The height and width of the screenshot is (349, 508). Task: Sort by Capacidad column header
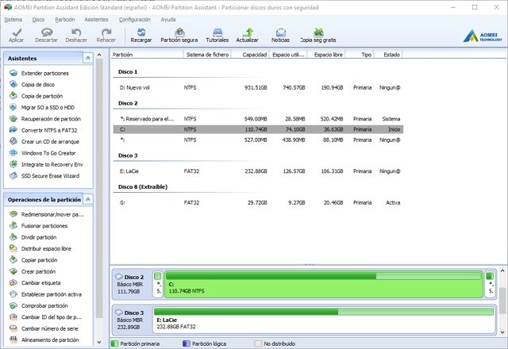(x=251, y=55)
